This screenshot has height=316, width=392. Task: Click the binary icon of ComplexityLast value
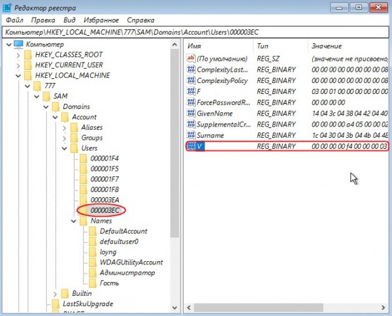(191, 69)
